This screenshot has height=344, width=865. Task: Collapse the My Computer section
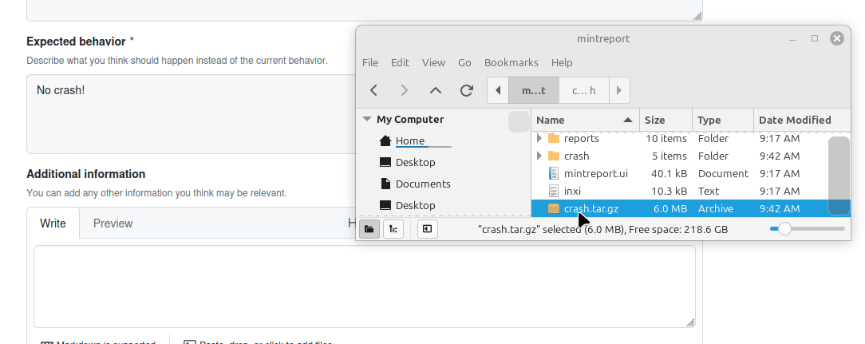pos(367,119)
